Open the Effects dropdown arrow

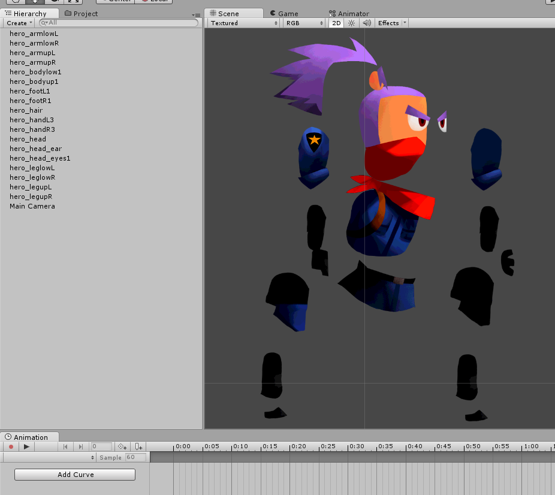[x=405, y=23]
